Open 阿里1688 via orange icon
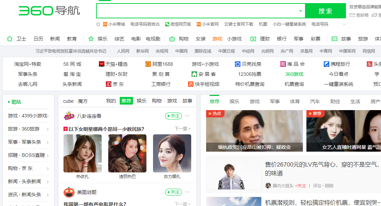Image resolution: width=381 pixels, height=206 pixels. (148, 64)
